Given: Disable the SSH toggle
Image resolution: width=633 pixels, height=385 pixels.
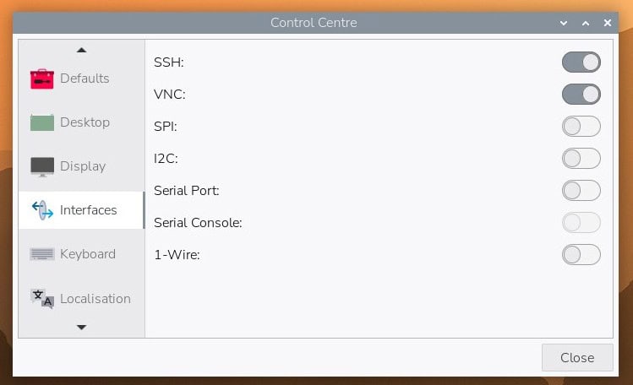Looking at the screenshot, I should pyautogui.click(x=581, y=62).
